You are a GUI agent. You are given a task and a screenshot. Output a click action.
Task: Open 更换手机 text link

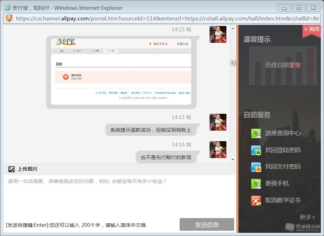(277, 183)
